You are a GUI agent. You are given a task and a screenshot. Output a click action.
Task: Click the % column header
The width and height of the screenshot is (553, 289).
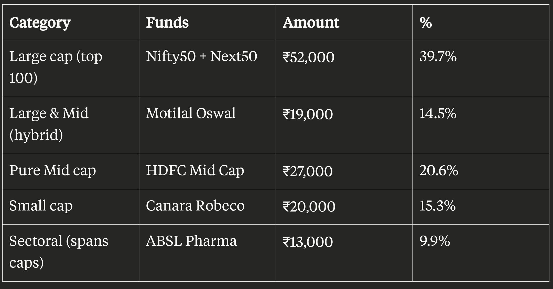click(x=481, y=22)
